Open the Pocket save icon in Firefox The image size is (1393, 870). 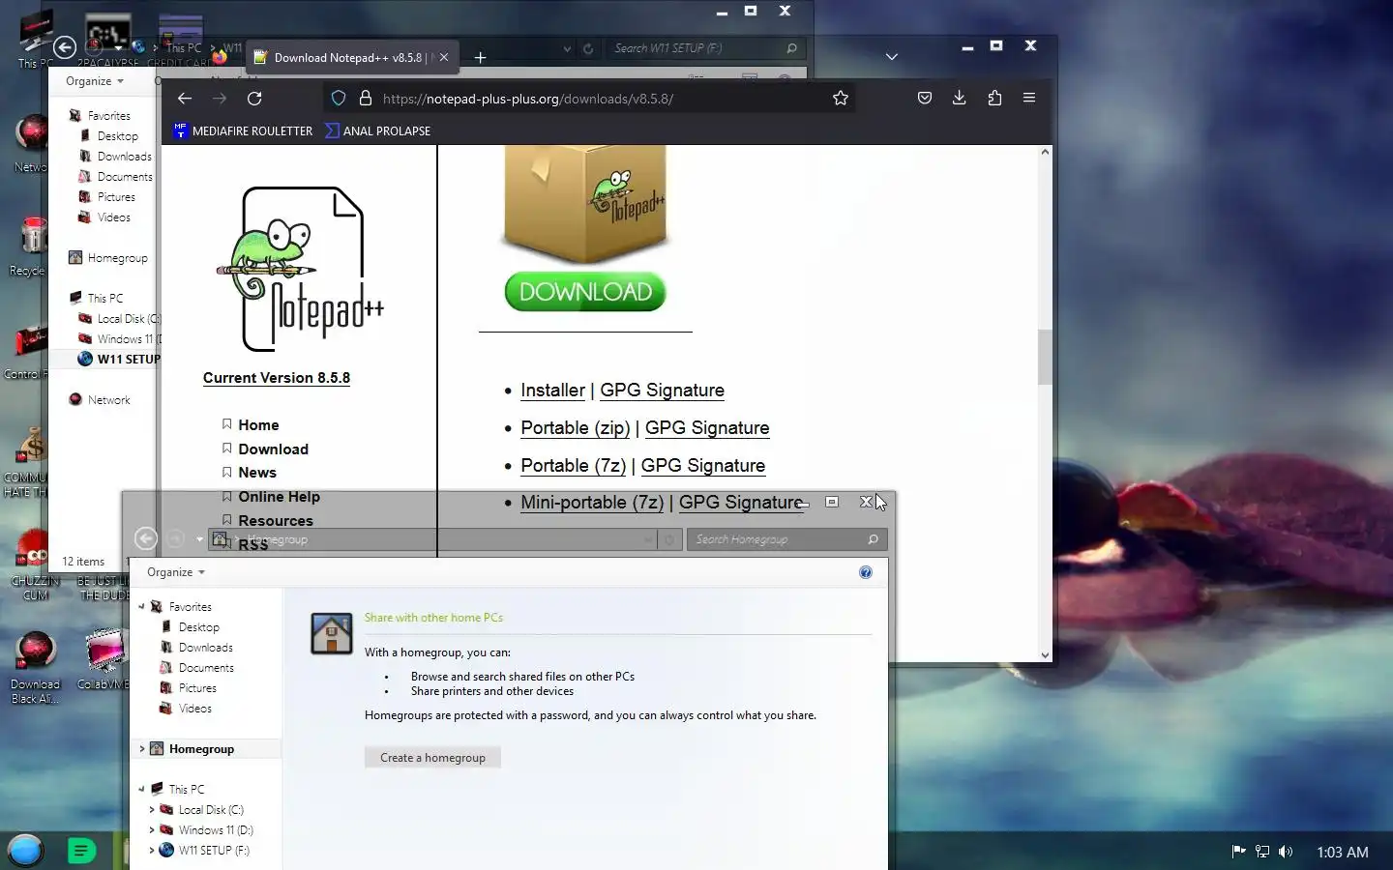pyautogui.click(x=925, y=98)
